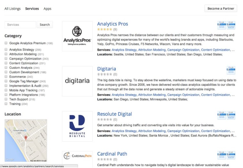Screen dimensions: 243x168
Task: Click "Get smarter about driving traffic" description
Action: [x=156, y=125]
